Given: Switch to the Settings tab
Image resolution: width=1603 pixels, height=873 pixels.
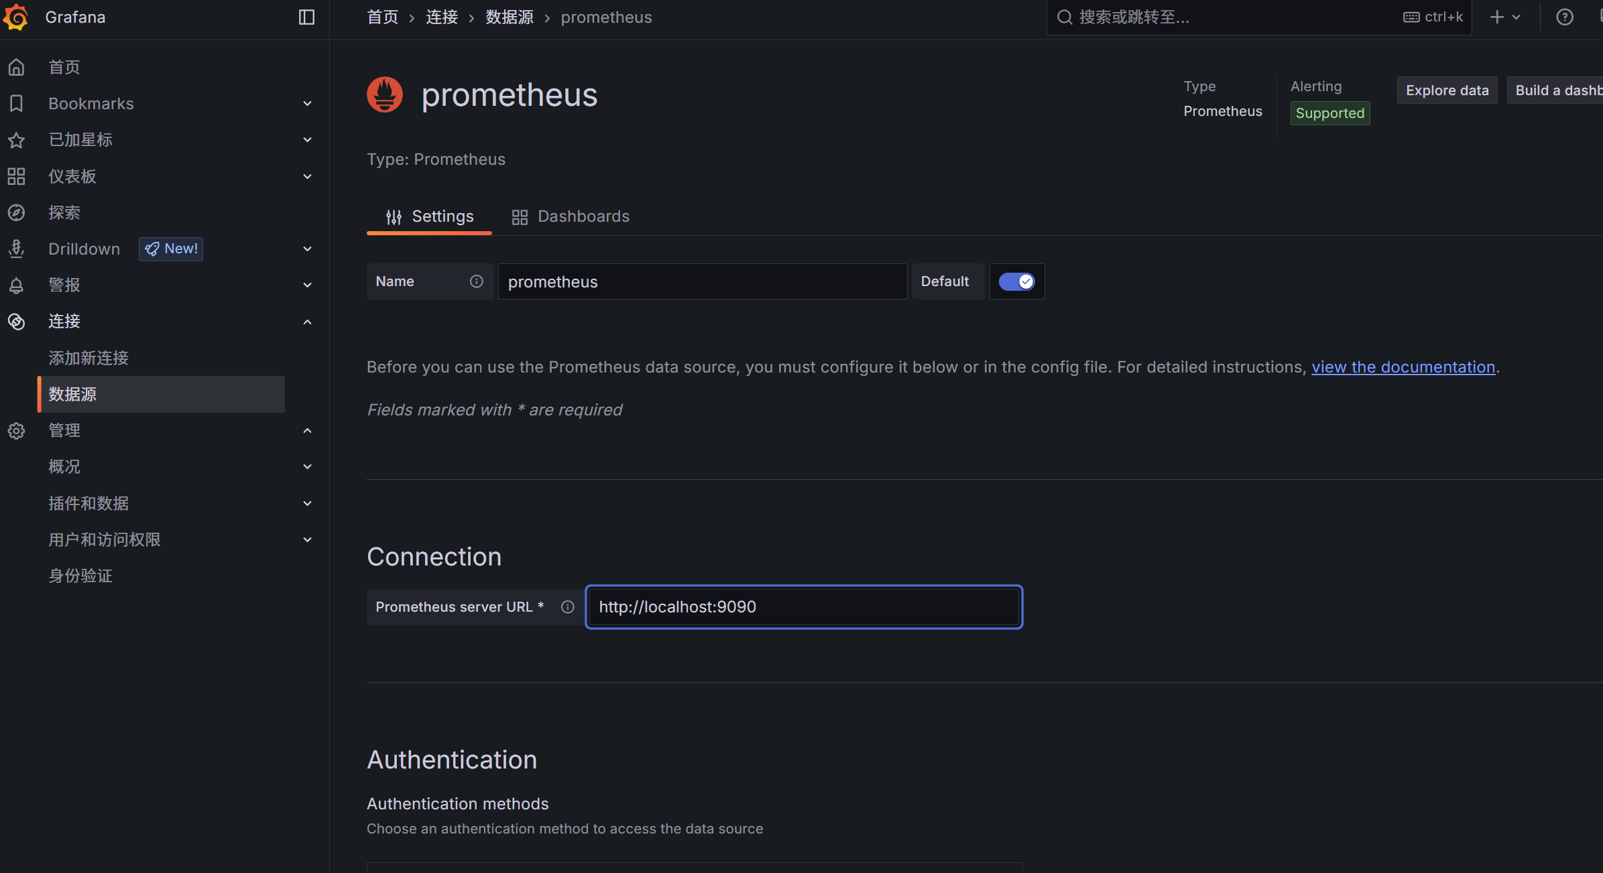Looking at the screenshot, I should point(429,216).
